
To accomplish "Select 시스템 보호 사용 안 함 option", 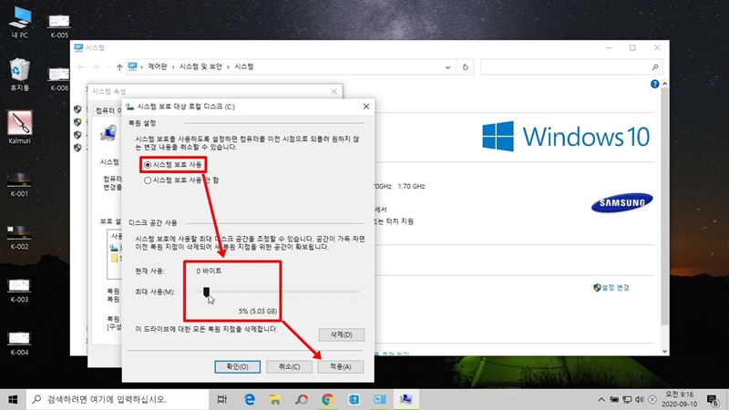I will (181, 179).
